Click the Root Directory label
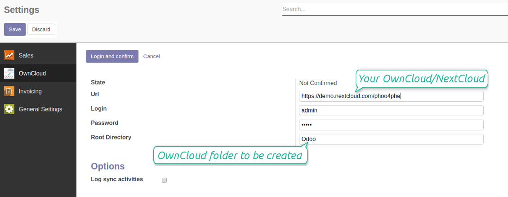The image size is (508, 197). [x=111, y=137]
